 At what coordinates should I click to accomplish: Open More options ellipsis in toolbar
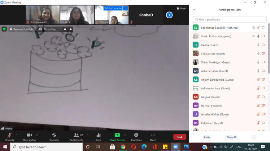coord(153,135)
